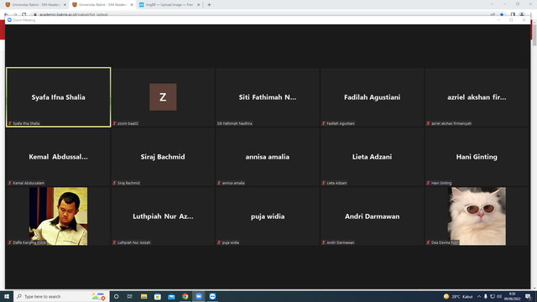Open Microsoft Store from the taskbar

point(158,296)
